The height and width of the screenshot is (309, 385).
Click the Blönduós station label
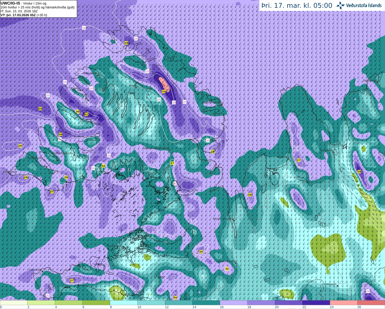point(282,157)
